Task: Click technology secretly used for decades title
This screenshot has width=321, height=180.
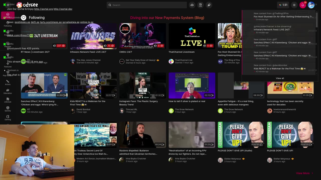Action: [x=285, y=103]
